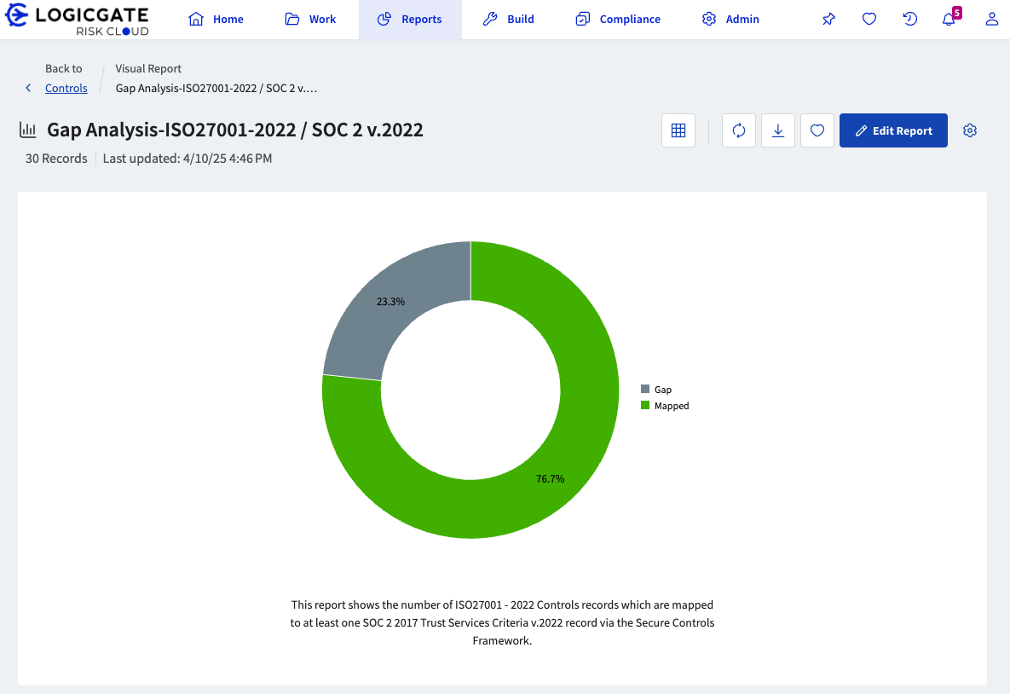This screenshot has height=694, width=1010.
Task: Favorite this report with heart button
Action: pyautogui.click(x=817, y=130)
